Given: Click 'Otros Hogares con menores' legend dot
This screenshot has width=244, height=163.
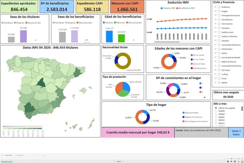Looking at the screenshot, I should pyautogui.click(x=183, y=121).
